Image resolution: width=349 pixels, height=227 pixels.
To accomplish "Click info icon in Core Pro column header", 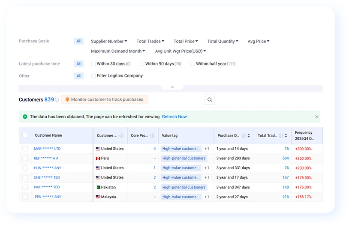I will point(152,135).
